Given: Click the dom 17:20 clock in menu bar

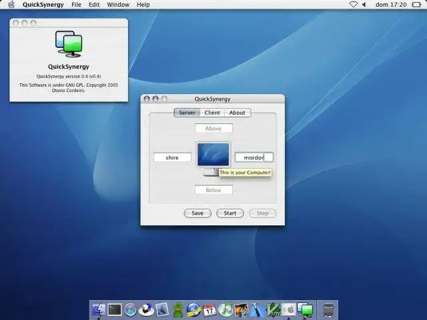Looking at the screenshot, I should click(x=391, y=5).
